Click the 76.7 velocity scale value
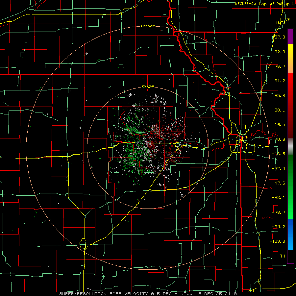This screenshot has height=296, width=296. pos(280,66)
